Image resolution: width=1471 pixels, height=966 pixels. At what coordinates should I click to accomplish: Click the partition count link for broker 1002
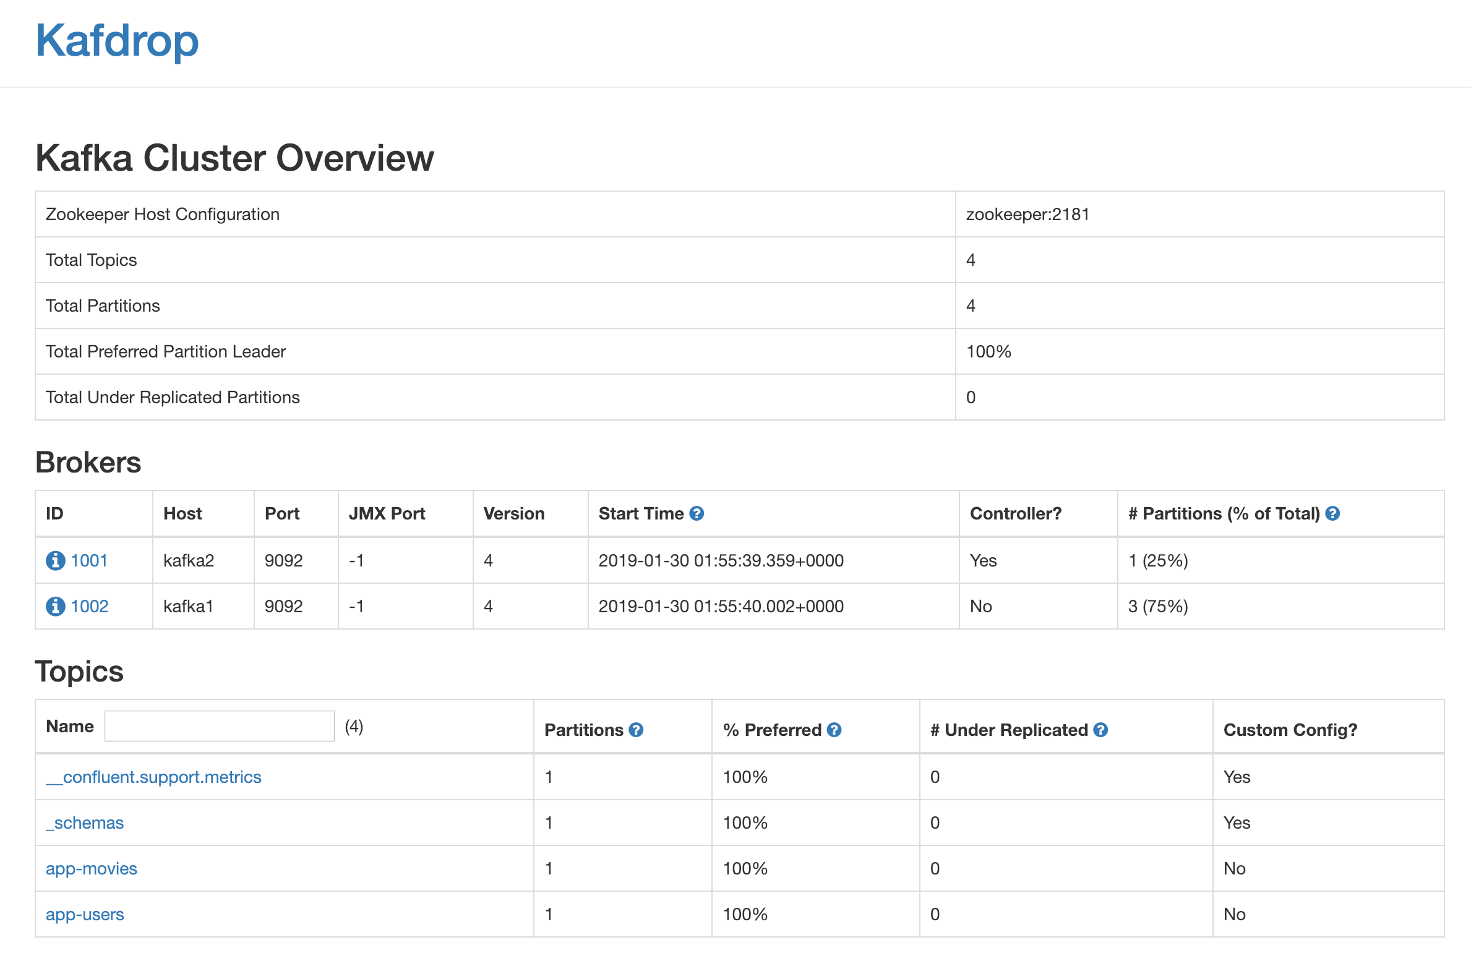coord(1157,606)
